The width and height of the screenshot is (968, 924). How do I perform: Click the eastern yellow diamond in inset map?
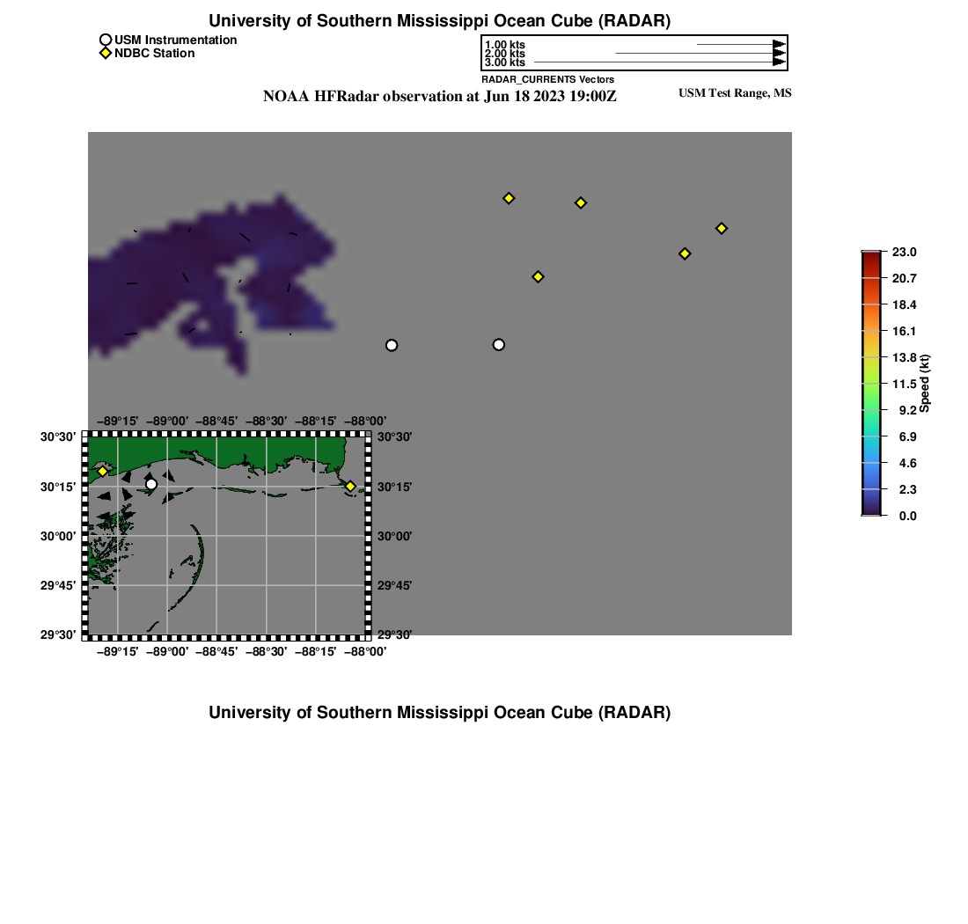pos(350,486)
